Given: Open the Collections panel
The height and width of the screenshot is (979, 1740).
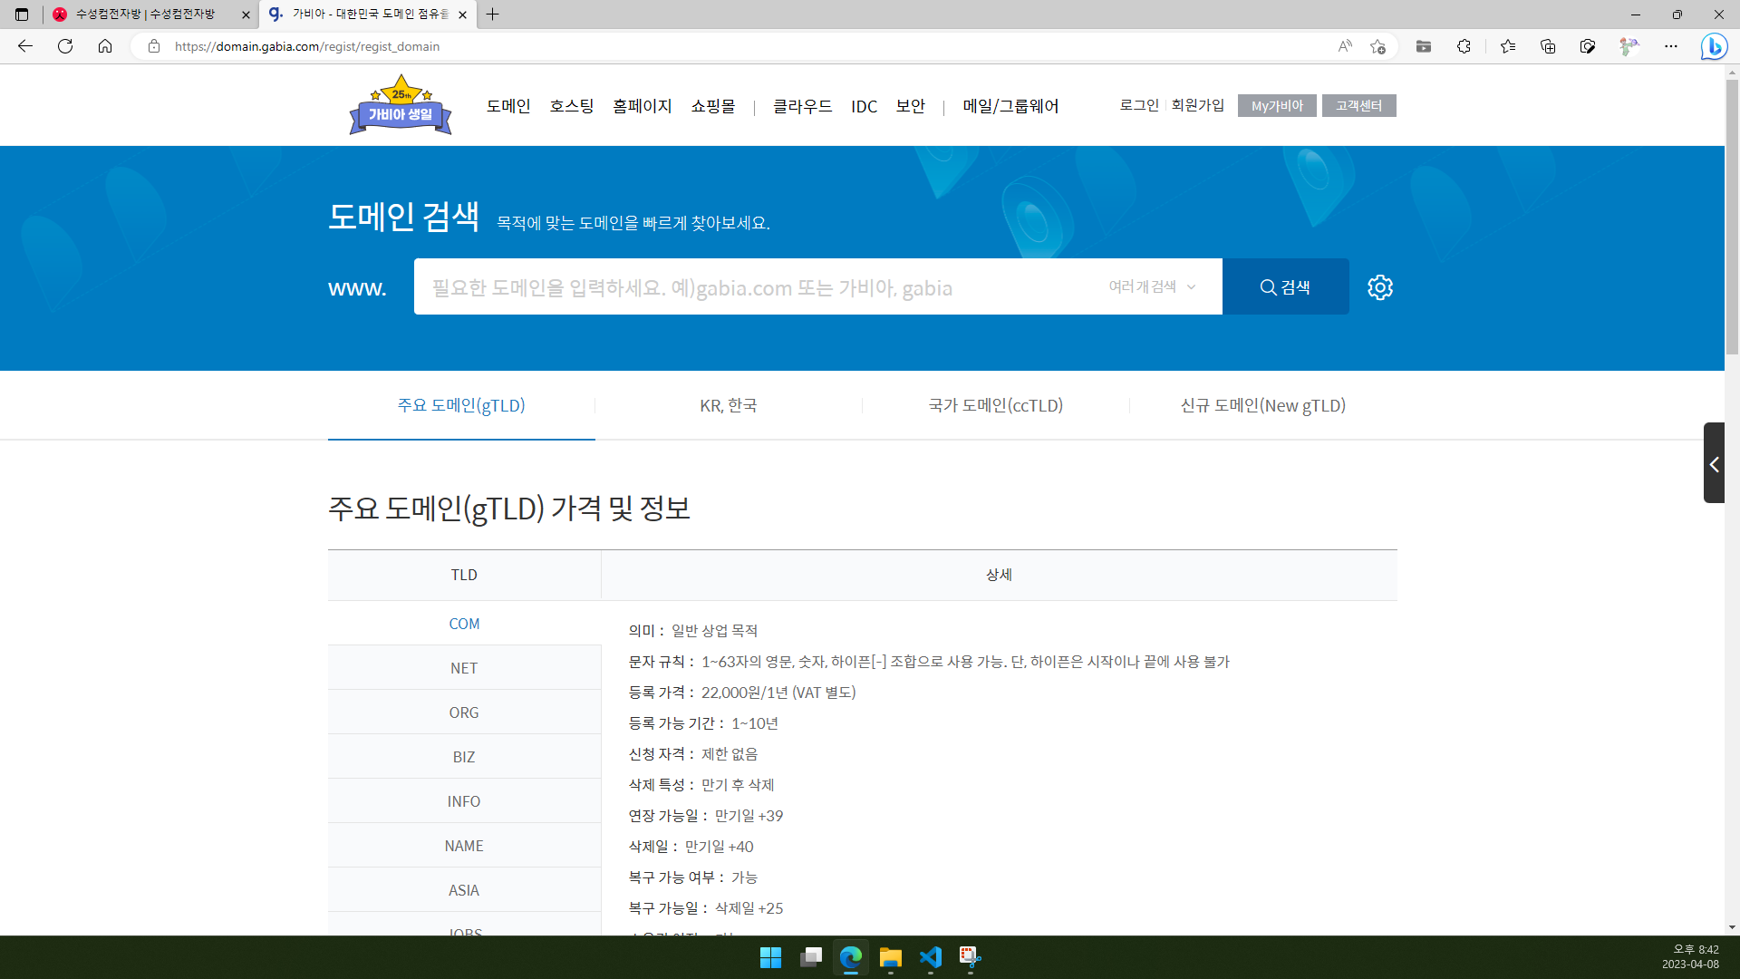Looking at the screenshot, I should click(1548, 46).
